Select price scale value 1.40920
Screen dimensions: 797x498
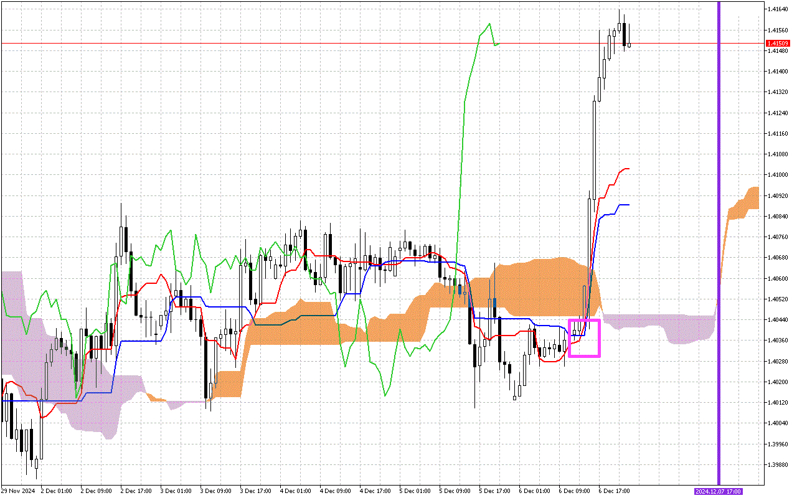tap(778, 195)
